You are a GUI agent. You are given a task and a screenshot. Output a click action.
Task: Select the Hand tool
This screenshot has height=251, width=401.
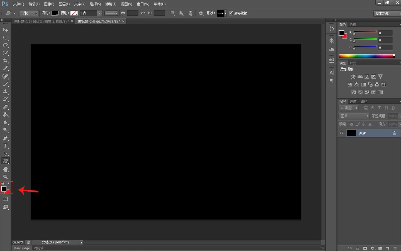(5, 169)
